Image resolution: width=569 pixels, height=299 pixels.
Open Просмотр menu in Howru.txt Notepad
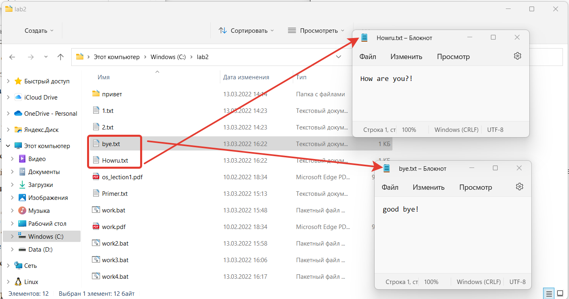[453, 56]
